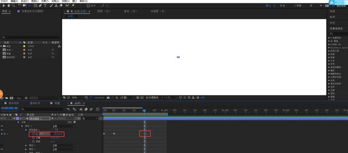Hide the shape layer 1 eye toggle
Image resolution: width=348 pixels, height=153 pixels.
[x=2, y=119]
